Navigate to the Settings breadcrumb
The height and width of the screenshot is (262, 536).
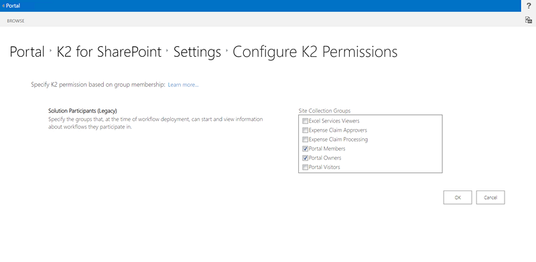[x=197, y=52]
